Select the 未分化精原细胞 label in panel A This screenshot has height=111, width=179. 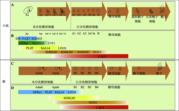(43, 27)
